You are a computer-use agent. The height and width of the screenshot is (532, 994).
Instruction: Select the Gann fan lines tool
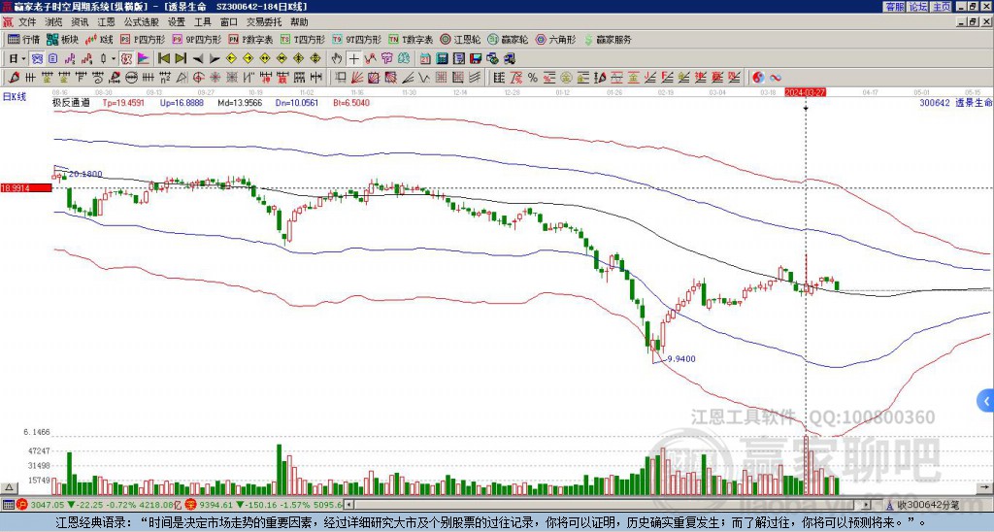click(x=357, y=78)
